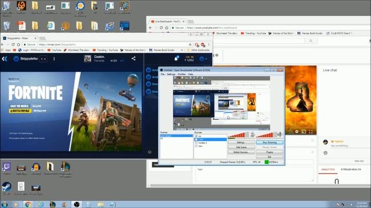Screen dimensions: 371x208
Task: Open Chrome from taskbar
Action: click(x=28, y=204)
